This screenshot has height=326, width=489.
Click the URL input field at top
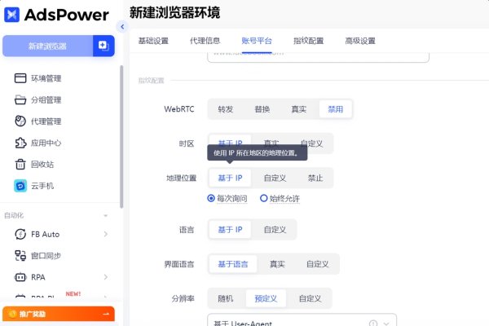click(318, 56)
